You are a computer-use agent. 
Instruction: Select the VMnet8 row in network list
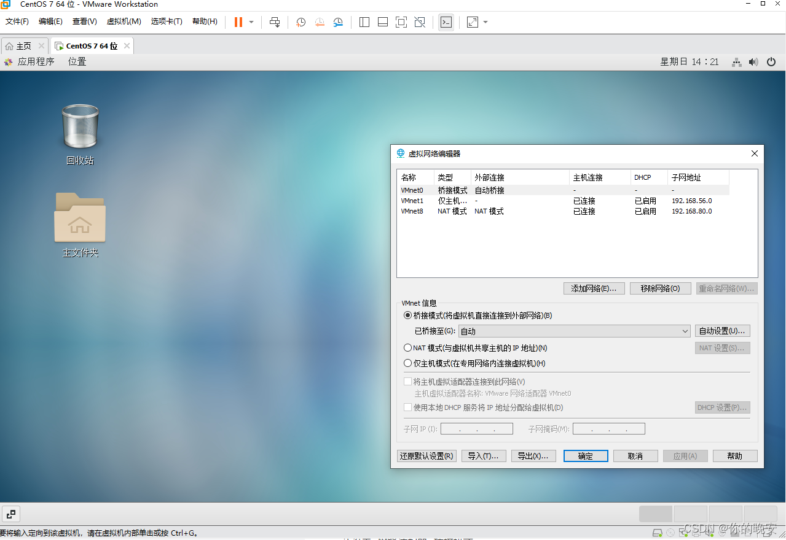coord(564,211)
